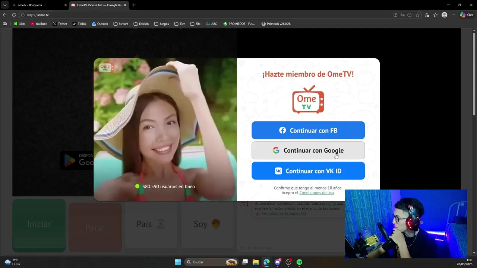This screenshot has height=268, width=477.
Task: Open Task View on taskbar
Action: [245, 262]
